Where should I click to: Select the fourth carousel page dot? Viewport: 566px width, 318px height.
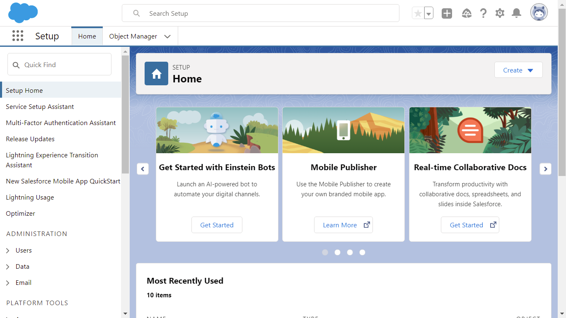[363, 252]
